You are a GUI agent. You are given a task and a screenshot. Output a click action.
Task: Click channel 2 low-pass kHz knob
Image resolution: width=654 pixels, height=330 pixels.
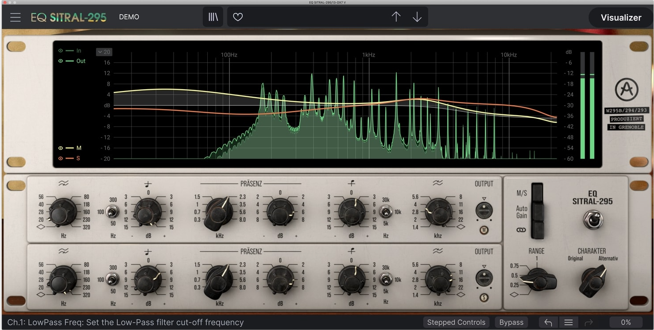[438, 279]
